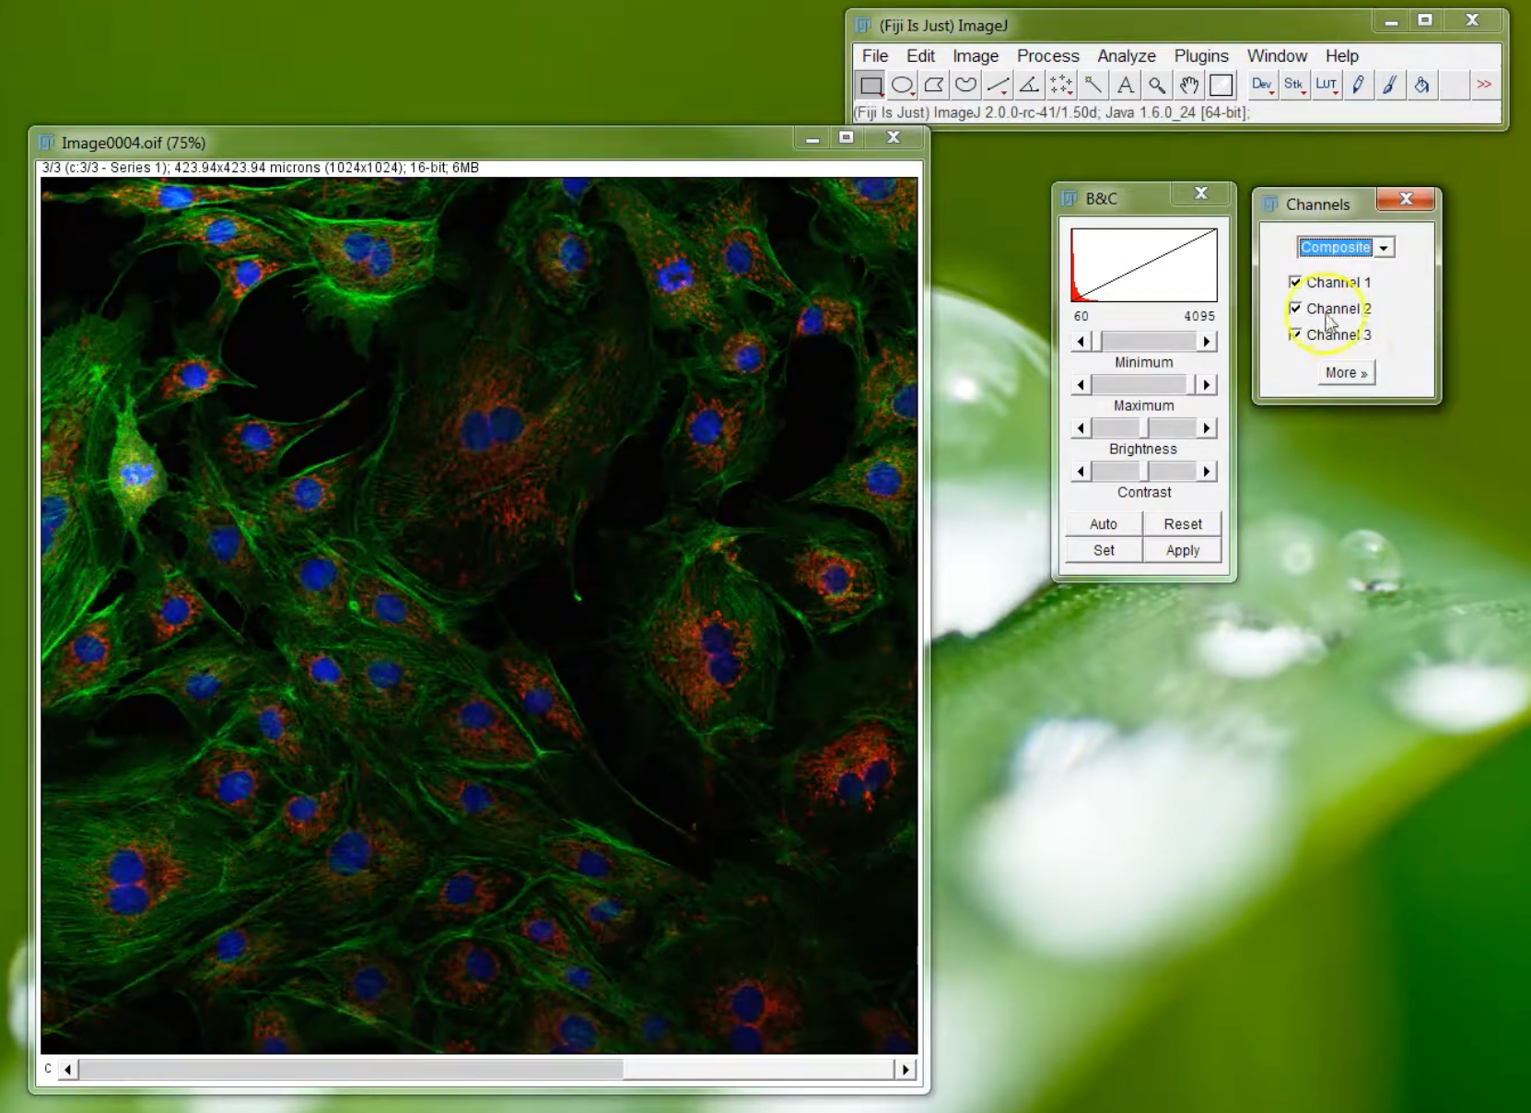1531x1113 pixels.
Task: Open the LUT lookup tables menu
Action: click(x=1326, y=85)
